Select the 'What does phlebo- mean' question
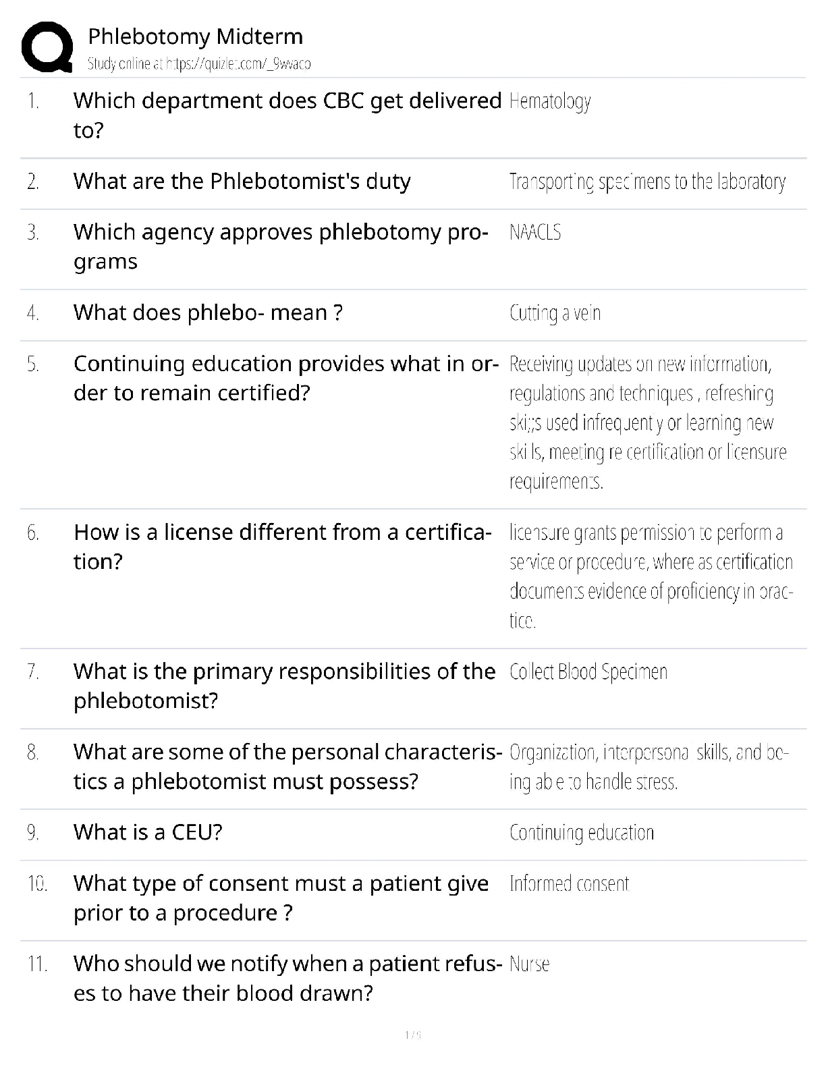Viewport: 826px width, 1069px height. [208, 313]
